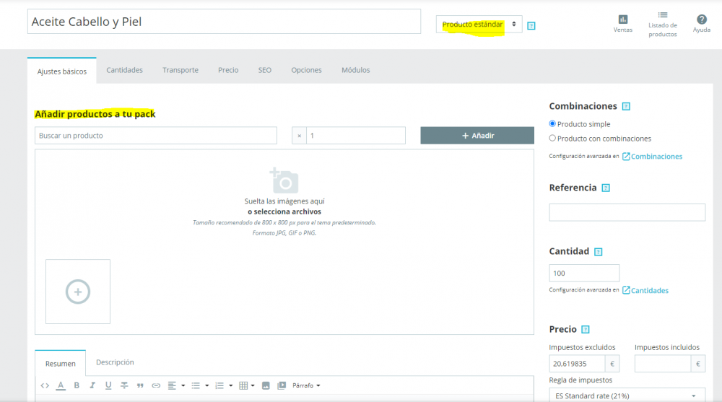Insert media video in editor toolbar
The height and width of the screenshot is (402, 722).
click(282, 385)
